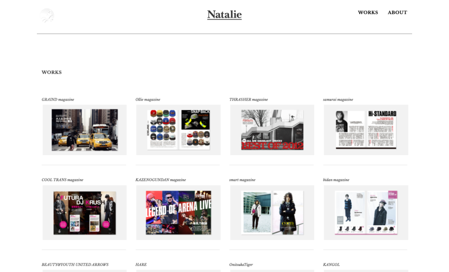
Task: View the KAZENOGUNDAN Legend of Arena Live thumbnail
Action: pyautogui.click(x=178, y=213)
